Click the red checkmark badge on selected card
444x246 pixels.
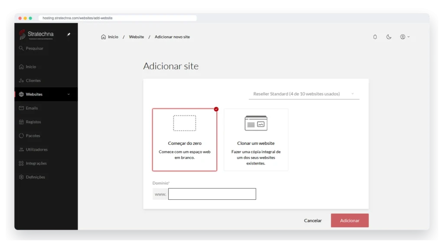216,109
